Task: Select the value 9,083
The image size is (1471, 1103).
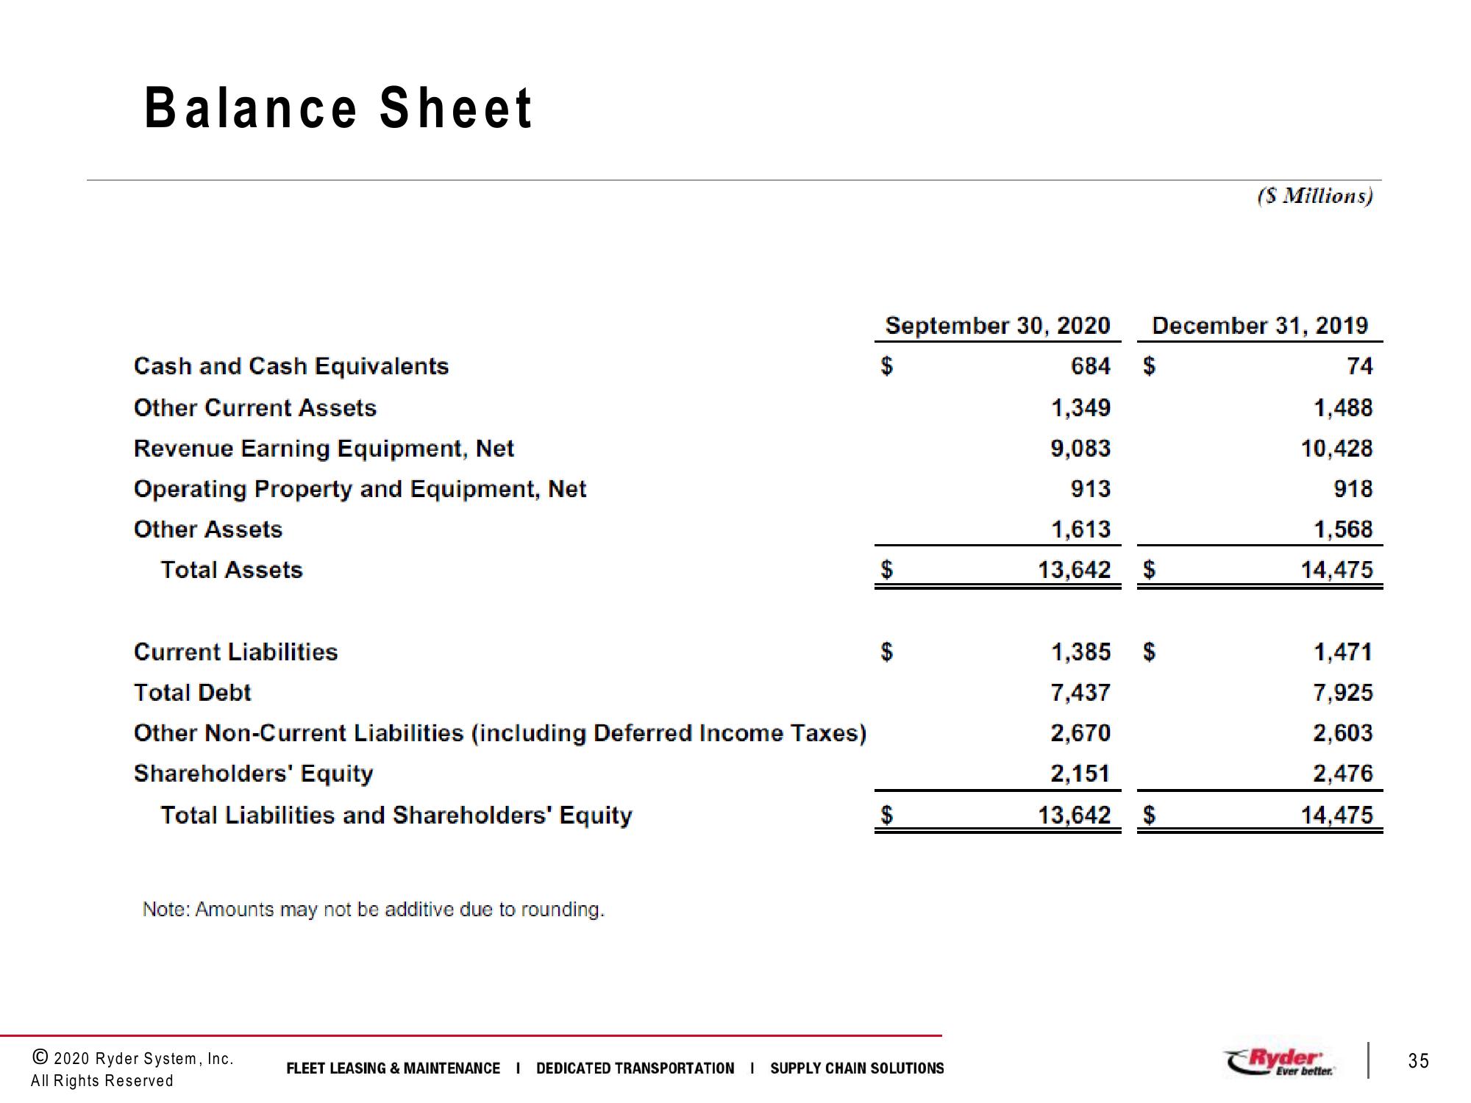Action: 1080,448
